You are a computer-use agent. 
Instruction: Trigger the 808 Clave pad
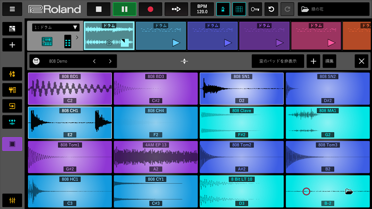pyautogui.click(x=242, y=123)
